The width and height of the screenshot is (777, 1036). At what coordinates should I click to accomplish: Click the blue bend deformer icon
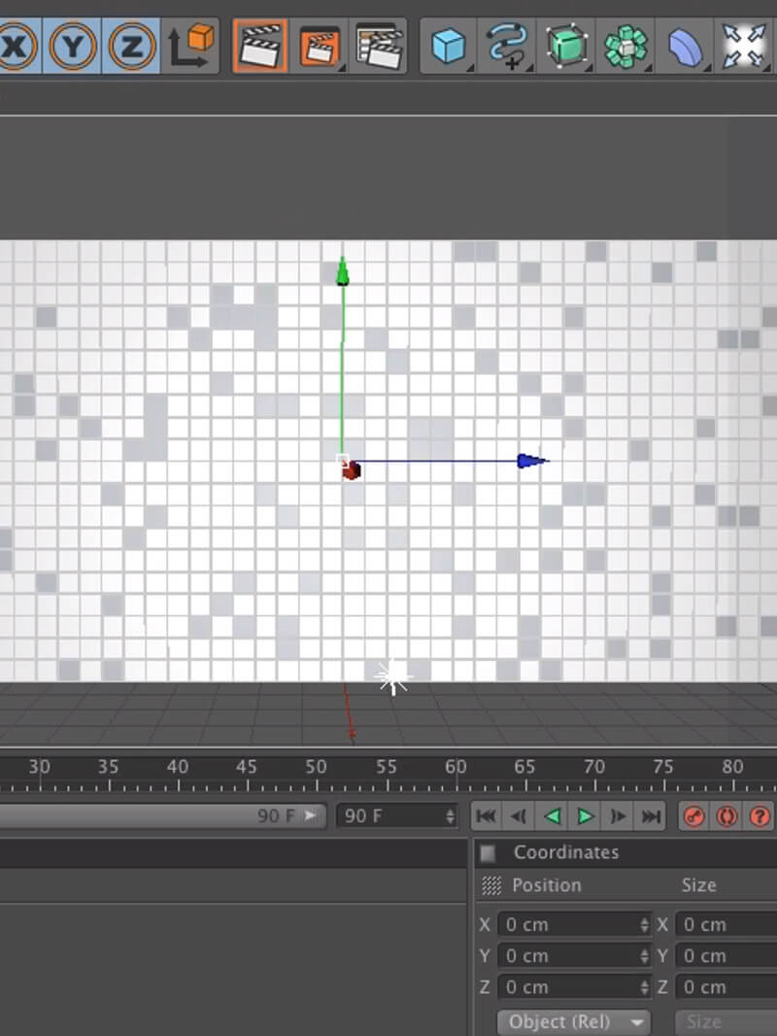click(685, 46)
